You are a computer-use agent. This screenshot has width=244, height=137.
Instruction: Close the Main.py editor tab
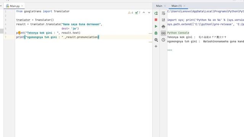click(x=22, y=6)
